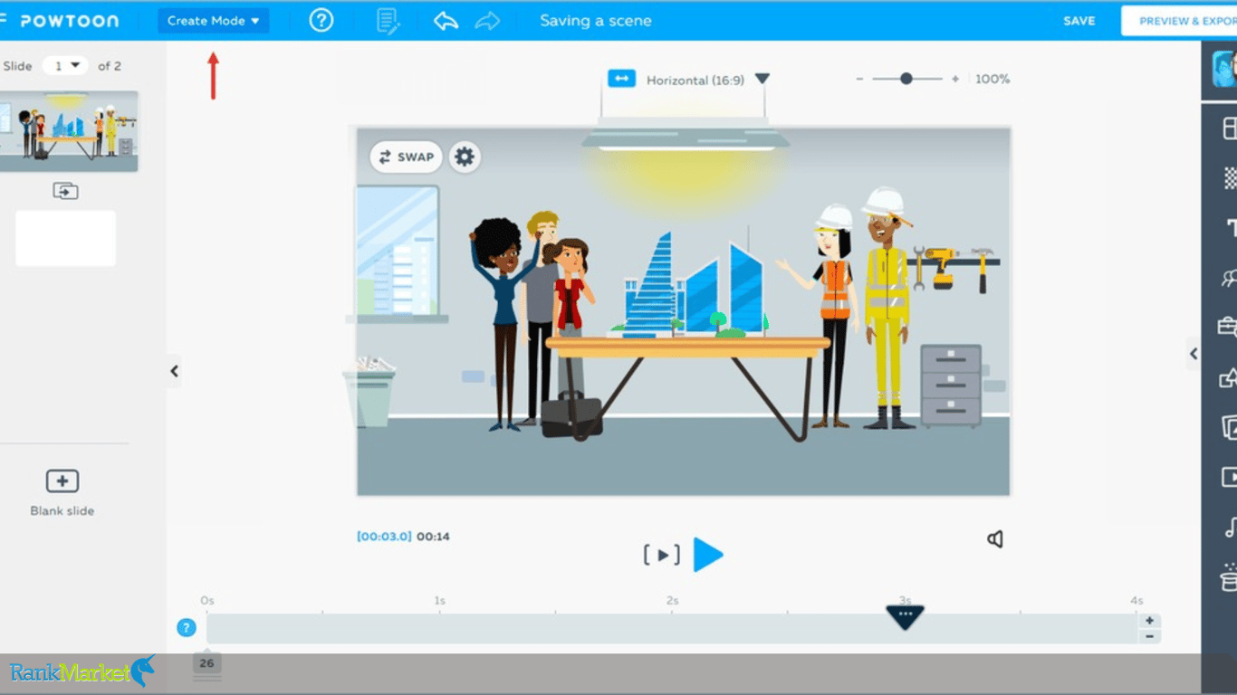Open the script notes icon in top bar
1237x695 pixels.
tap(388, 21)
